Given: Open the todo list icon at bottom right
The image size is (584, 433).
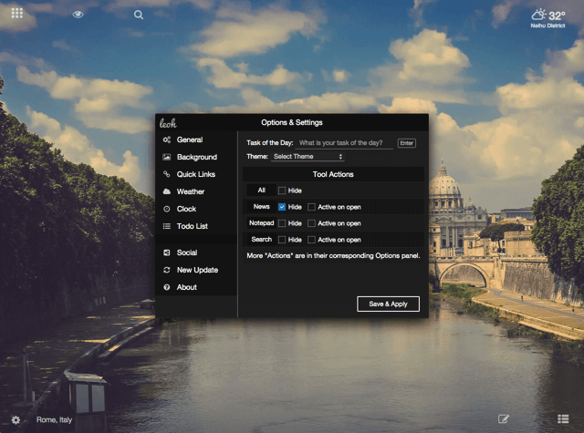Looking at the screenshot, I should click(563, 419).
